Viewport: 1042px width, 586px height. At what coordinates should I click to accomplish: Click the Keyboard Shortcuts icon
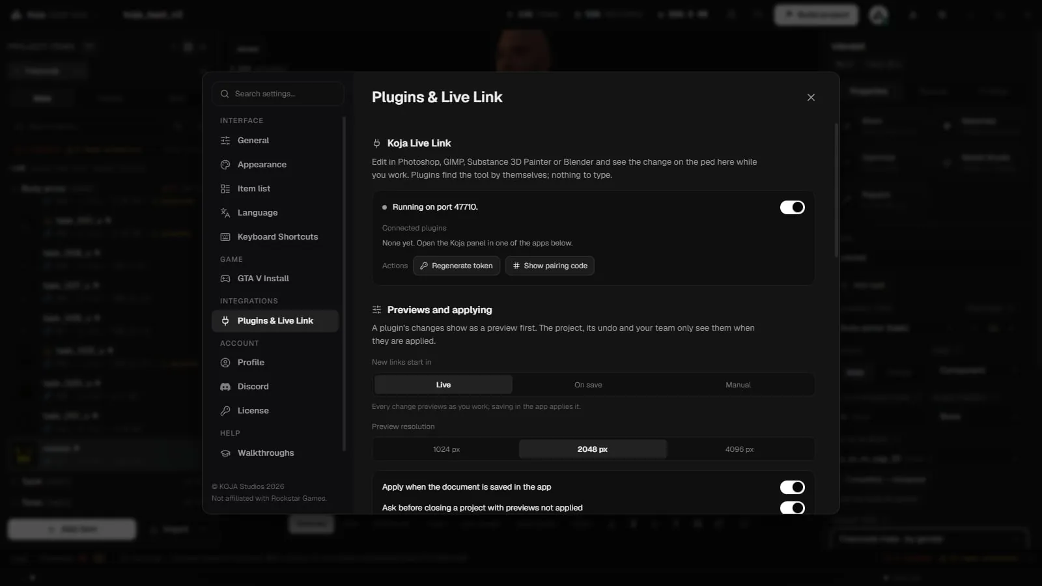coord(225,237)
